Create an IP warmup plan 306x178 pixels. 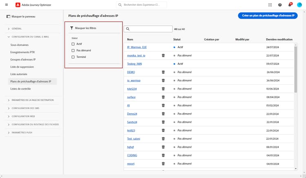click(x=268, y=15)
